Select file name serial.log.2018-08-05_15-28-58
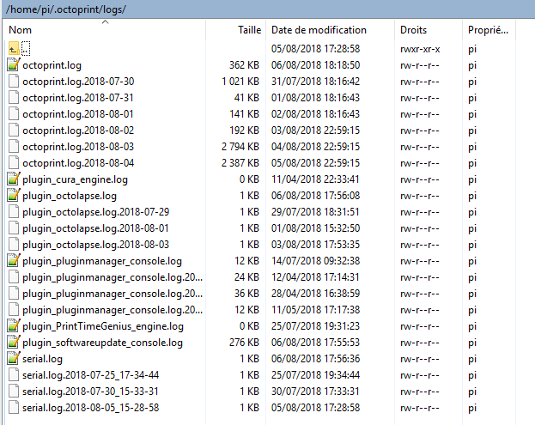The width and height of the screenshot is (535, 425). pos(91,409)
